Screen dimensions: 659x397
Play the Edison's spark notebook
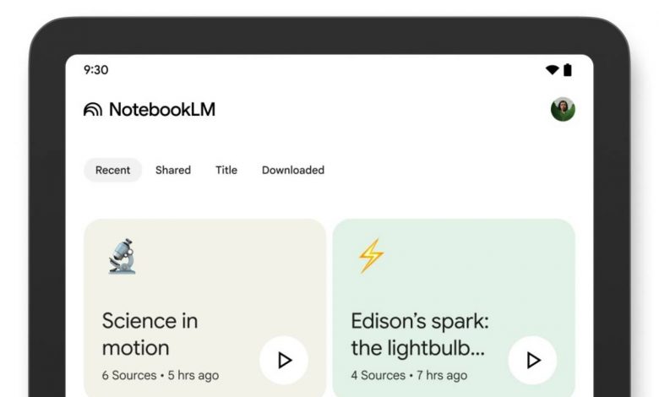tap(532, 360)
